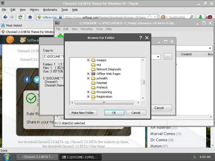Screen dimensions: 215x161
Task: Open the URL bar history dropdown arrow
Action: (x=155, y=17)
